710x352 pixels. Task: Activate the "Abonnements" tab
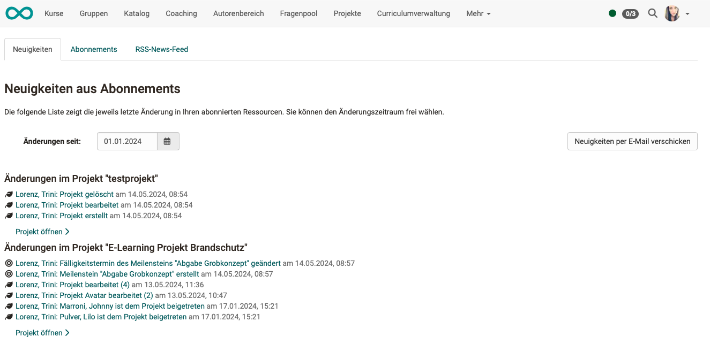click(x=93, y=49)
